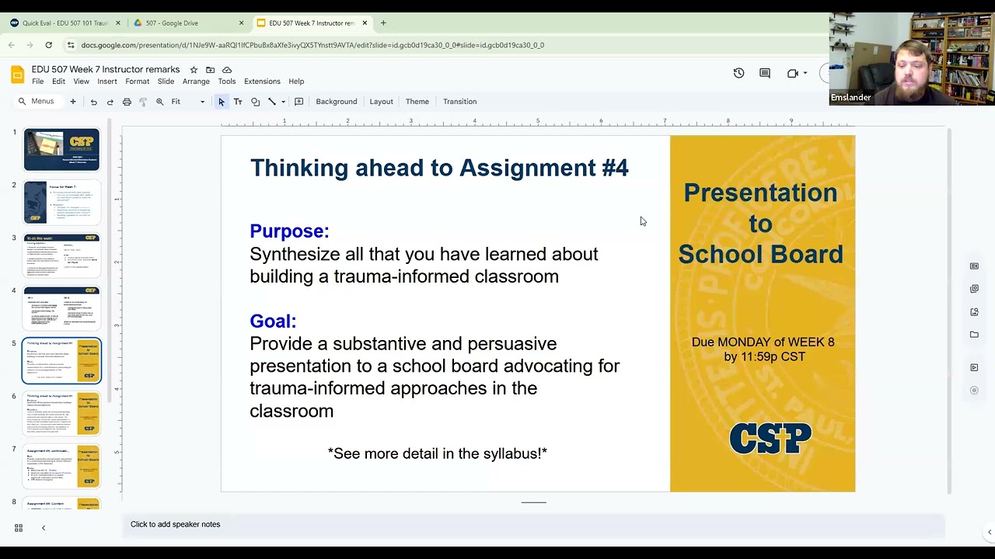Open the Insert menu
Viewport: 995px width, 559px height.
[x=107, y=82]
